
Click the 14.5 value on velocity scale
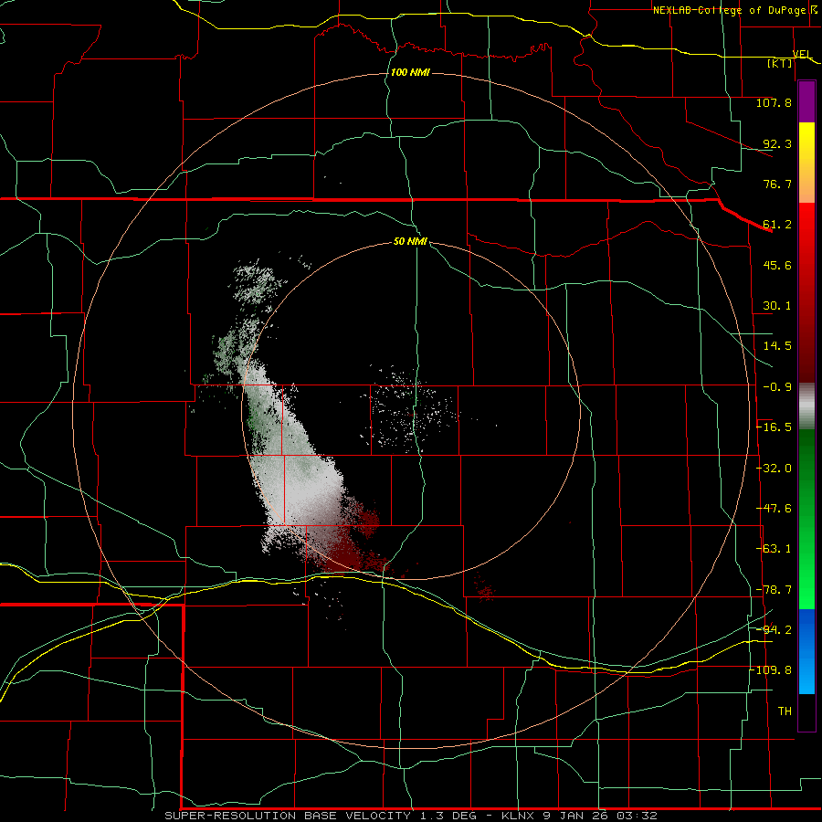(777, 346)
